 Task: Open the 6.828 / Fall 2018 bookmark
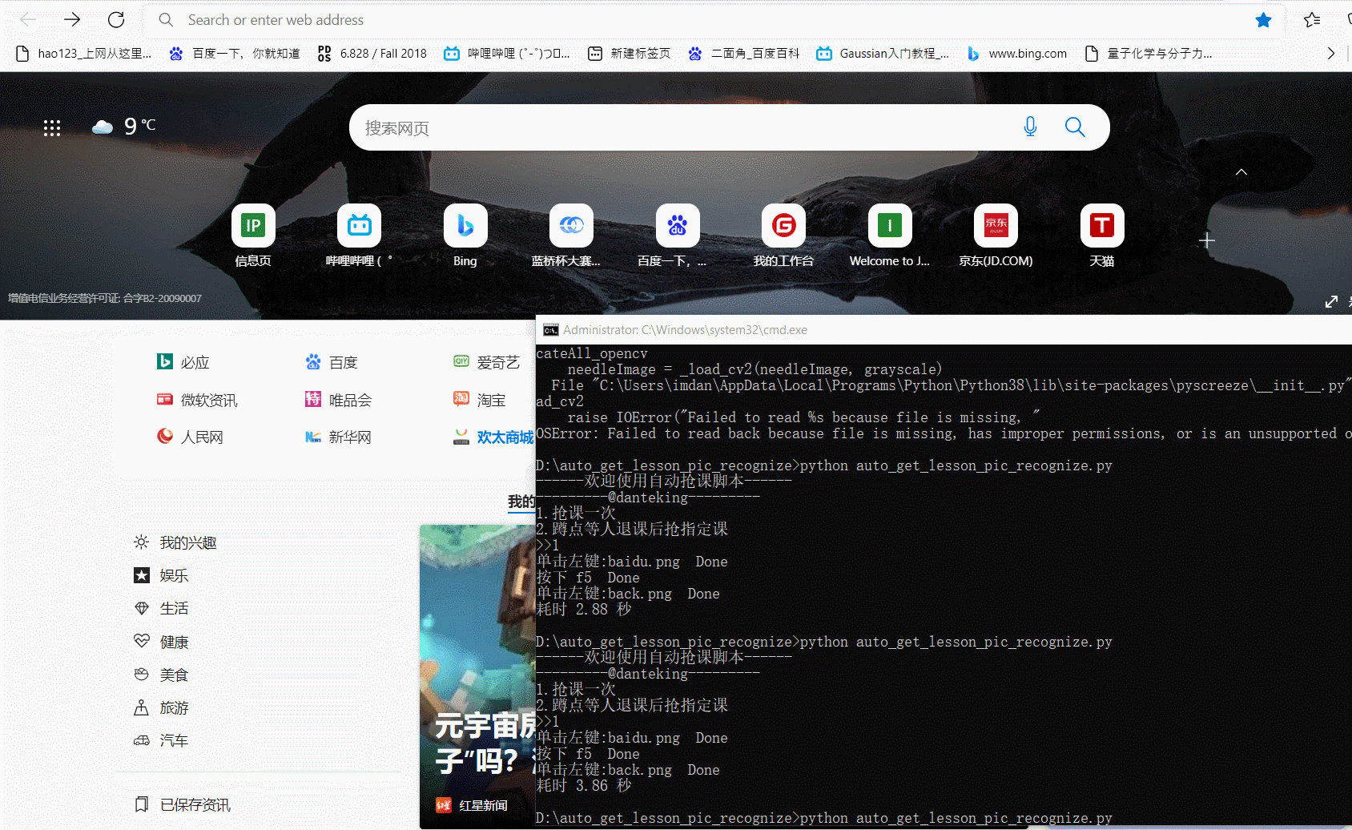[372, 54]
